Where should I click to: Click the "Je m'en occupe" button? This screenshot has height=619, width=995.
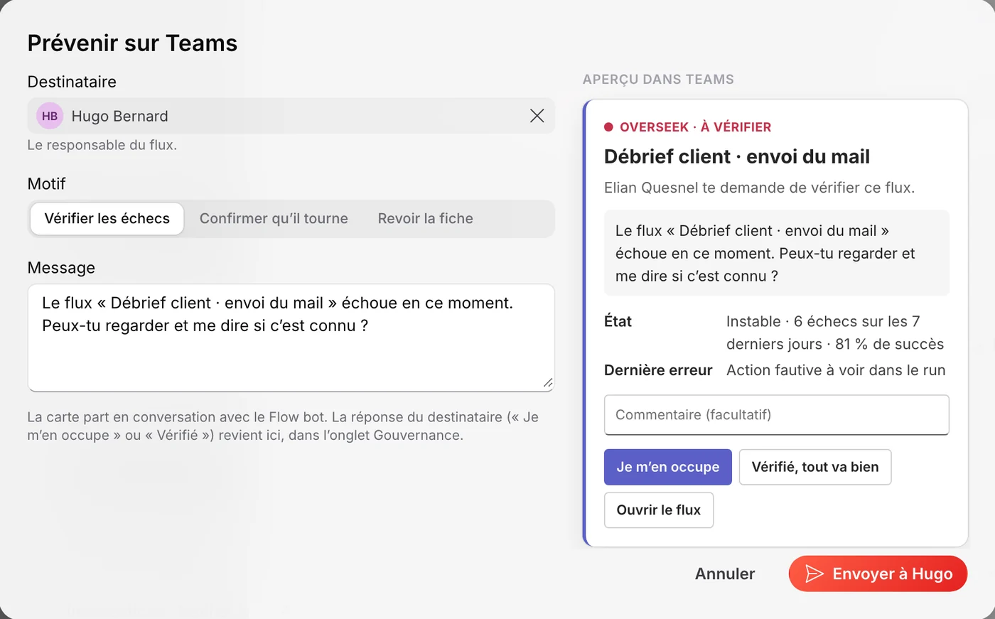click(668, 467)
